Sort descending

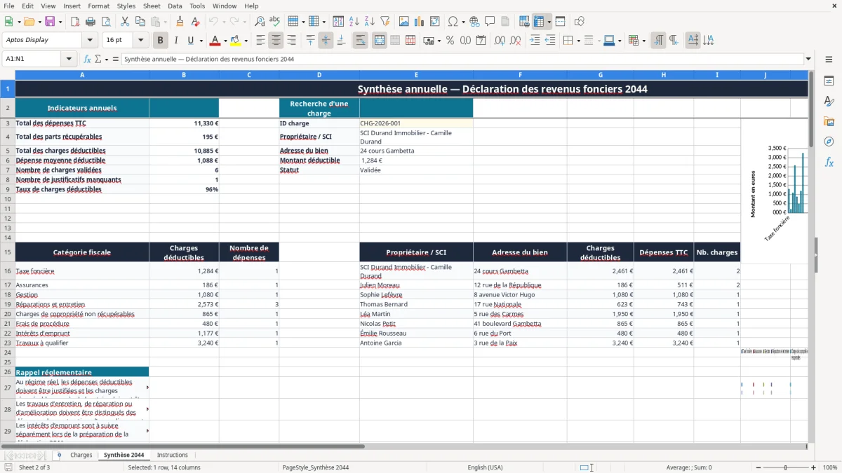(x=369, y=22)
